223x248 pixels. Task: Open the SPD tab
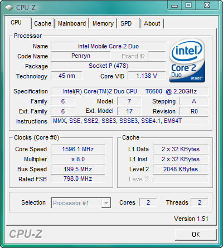(128, 23)
